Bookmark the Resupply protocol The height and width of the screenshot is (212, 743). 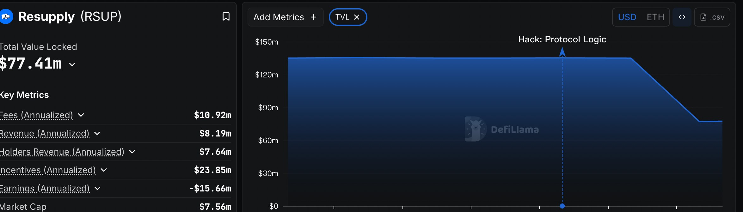click(x=226, y=16)
